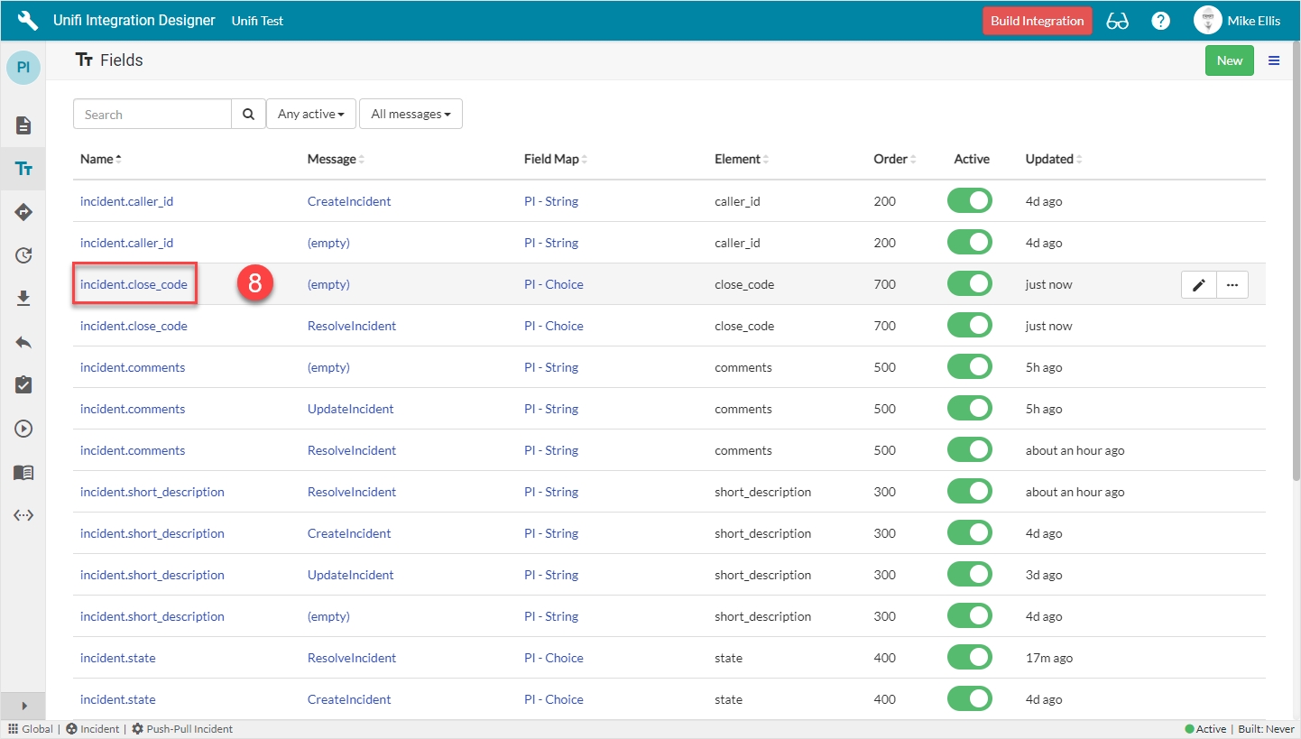Select the clipboard check icon in sidebar

click(x=23, y=385)
